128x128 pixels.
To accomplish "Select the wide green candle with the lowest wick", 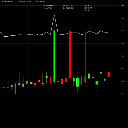I will (x=78, y=82).
